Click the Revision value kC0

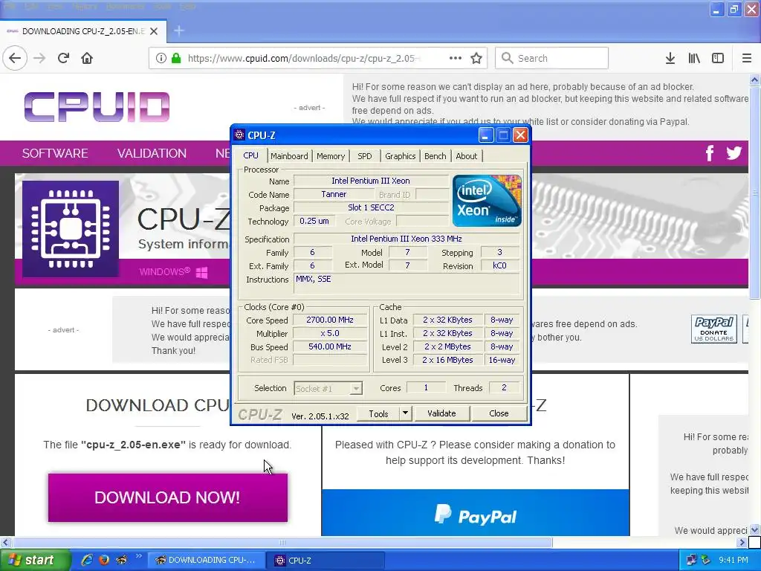click(x=499, y=265)
